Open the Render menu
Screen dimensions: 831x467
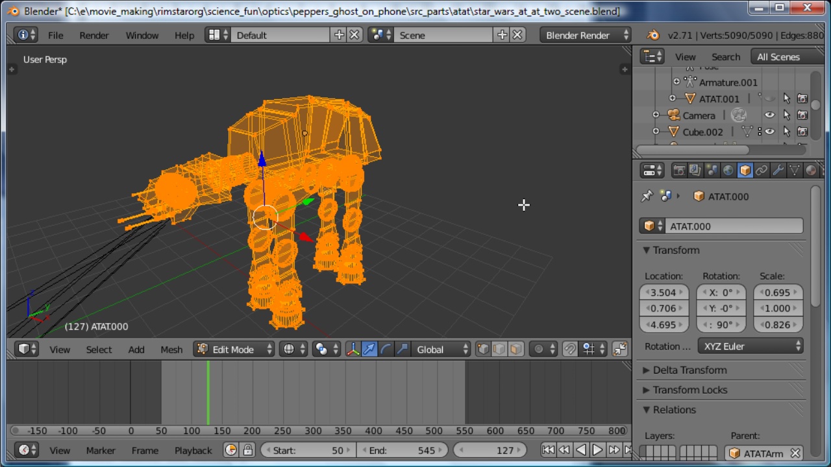(x=94, y=35)
